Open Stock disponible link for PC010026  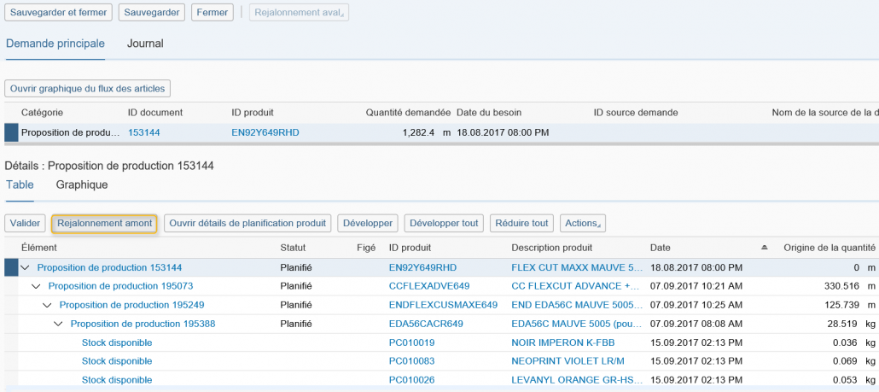(117, 380)
